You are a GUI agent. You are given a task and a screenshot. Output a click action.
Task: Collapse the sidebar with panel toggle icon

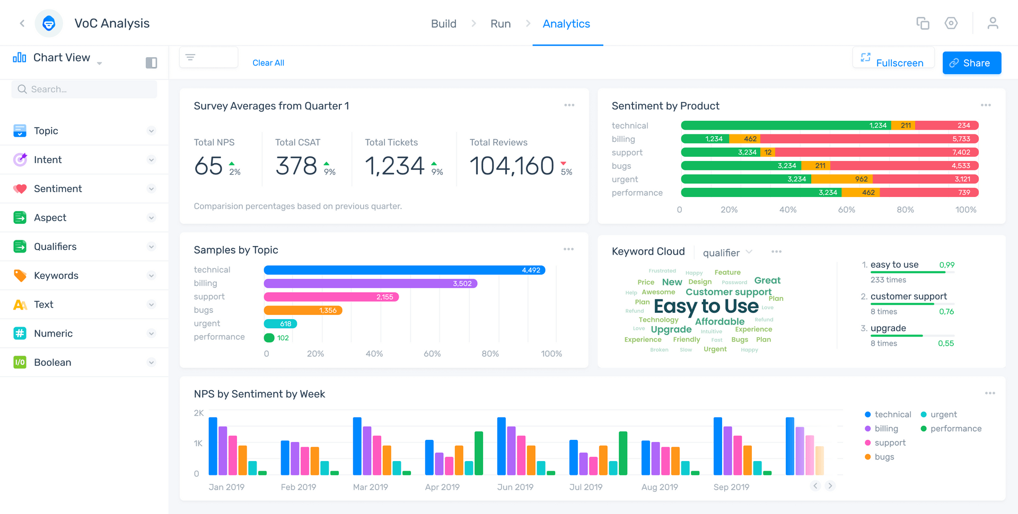tap(151, 63)
